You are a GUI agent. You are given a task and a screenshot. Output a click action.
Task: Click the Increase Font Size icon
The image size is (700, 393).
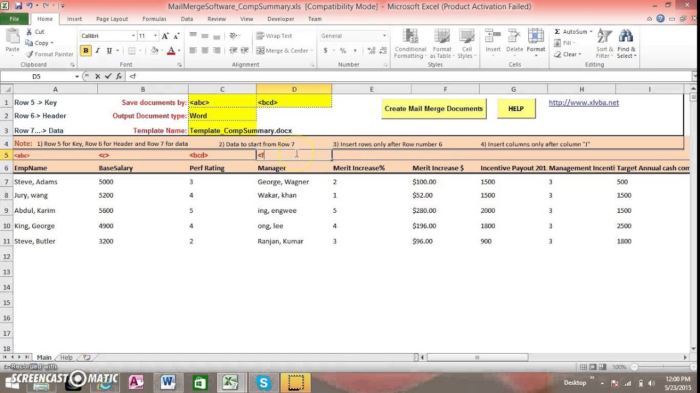click(x=166, y=36)
